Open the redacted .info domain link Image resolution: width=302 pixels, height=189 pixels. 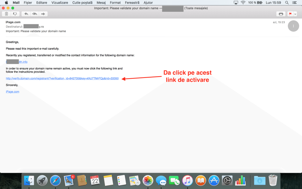click(17, 62)
